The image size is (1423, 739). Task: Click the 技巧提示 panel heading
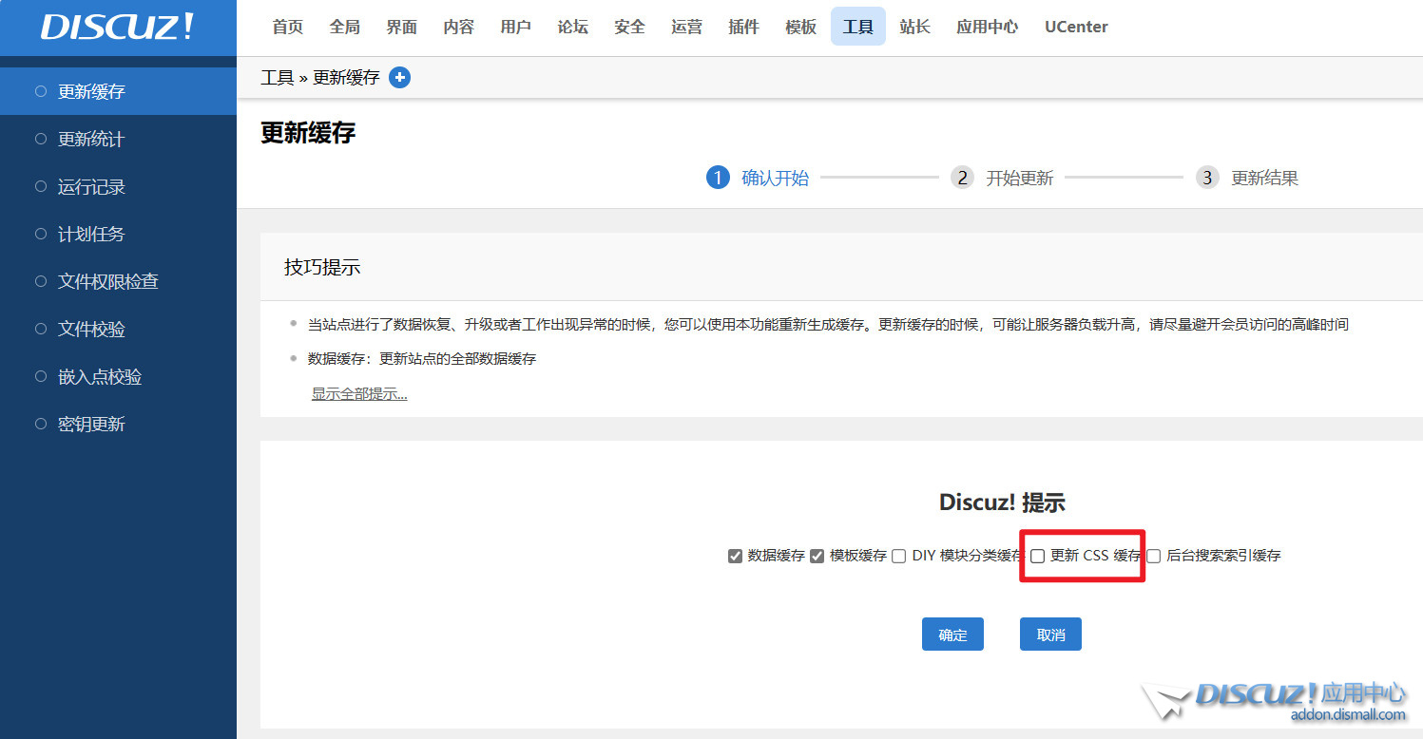[322, 267]
